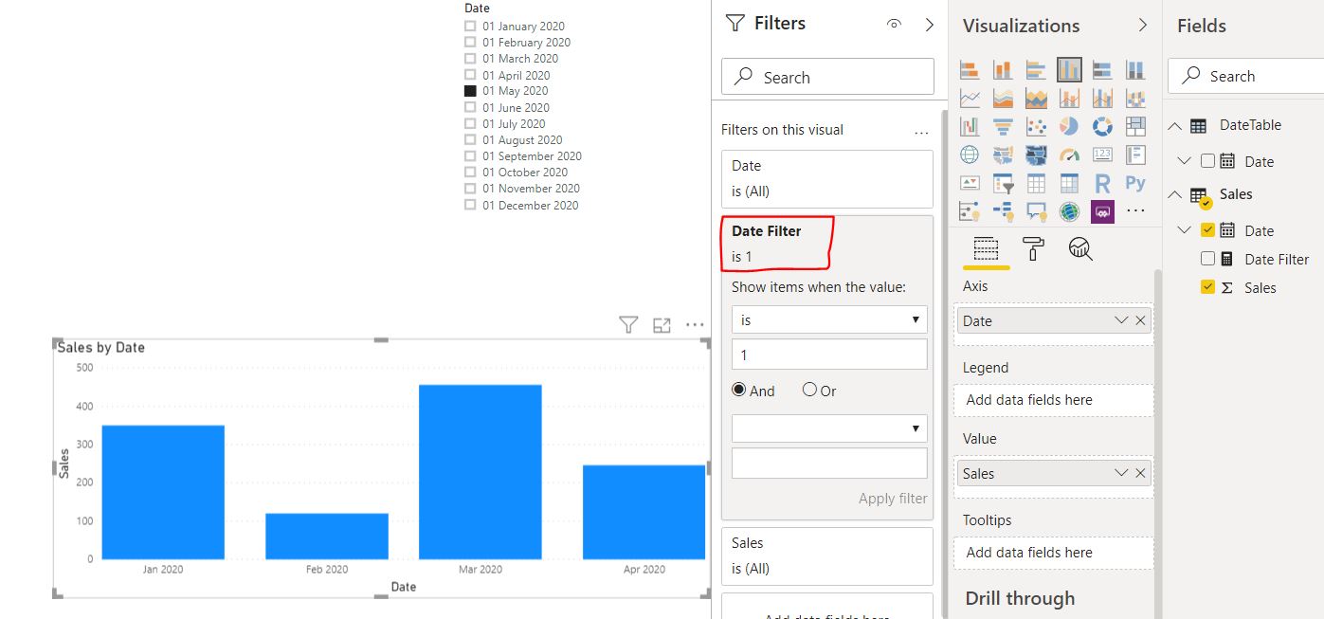
Task: Select the Stacked column chart visual
Action: click(x=1003, y=69)
